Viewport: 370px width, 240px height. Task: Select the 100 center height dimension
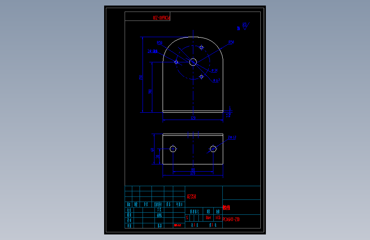coord(150,91)
